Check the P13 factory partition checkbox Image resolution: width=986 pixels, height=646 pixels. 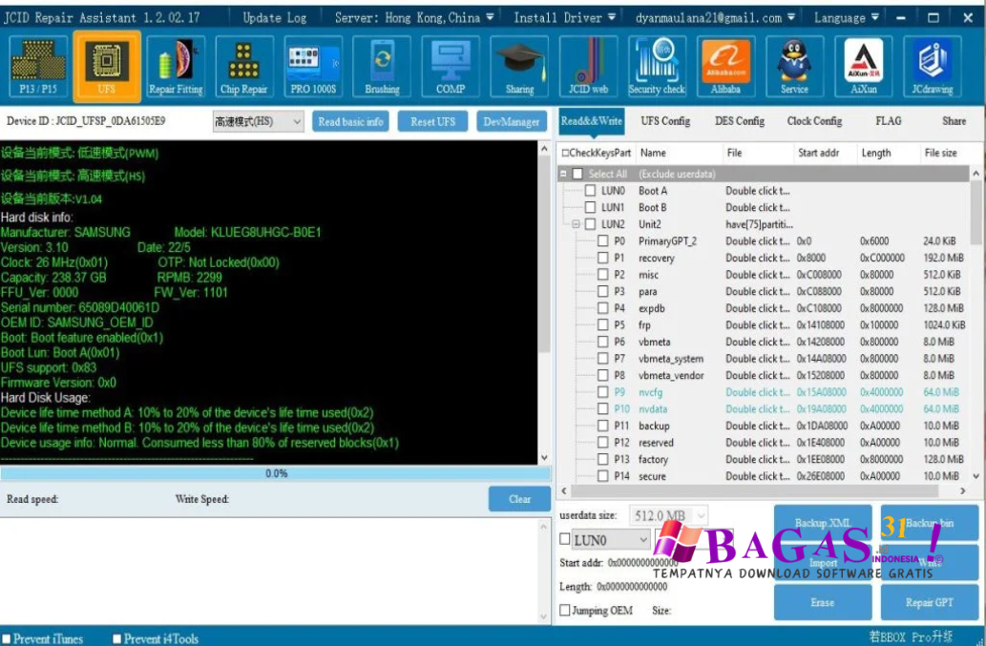click(602, 459)
